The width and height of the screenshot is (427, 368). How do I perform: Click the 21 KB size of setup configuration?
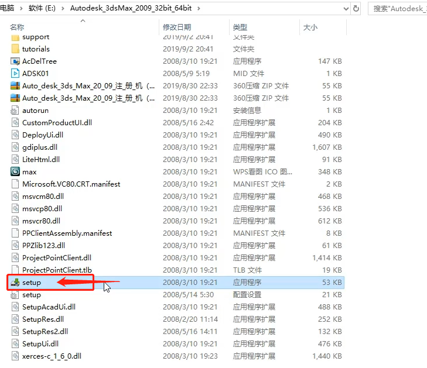click(332, 295)
